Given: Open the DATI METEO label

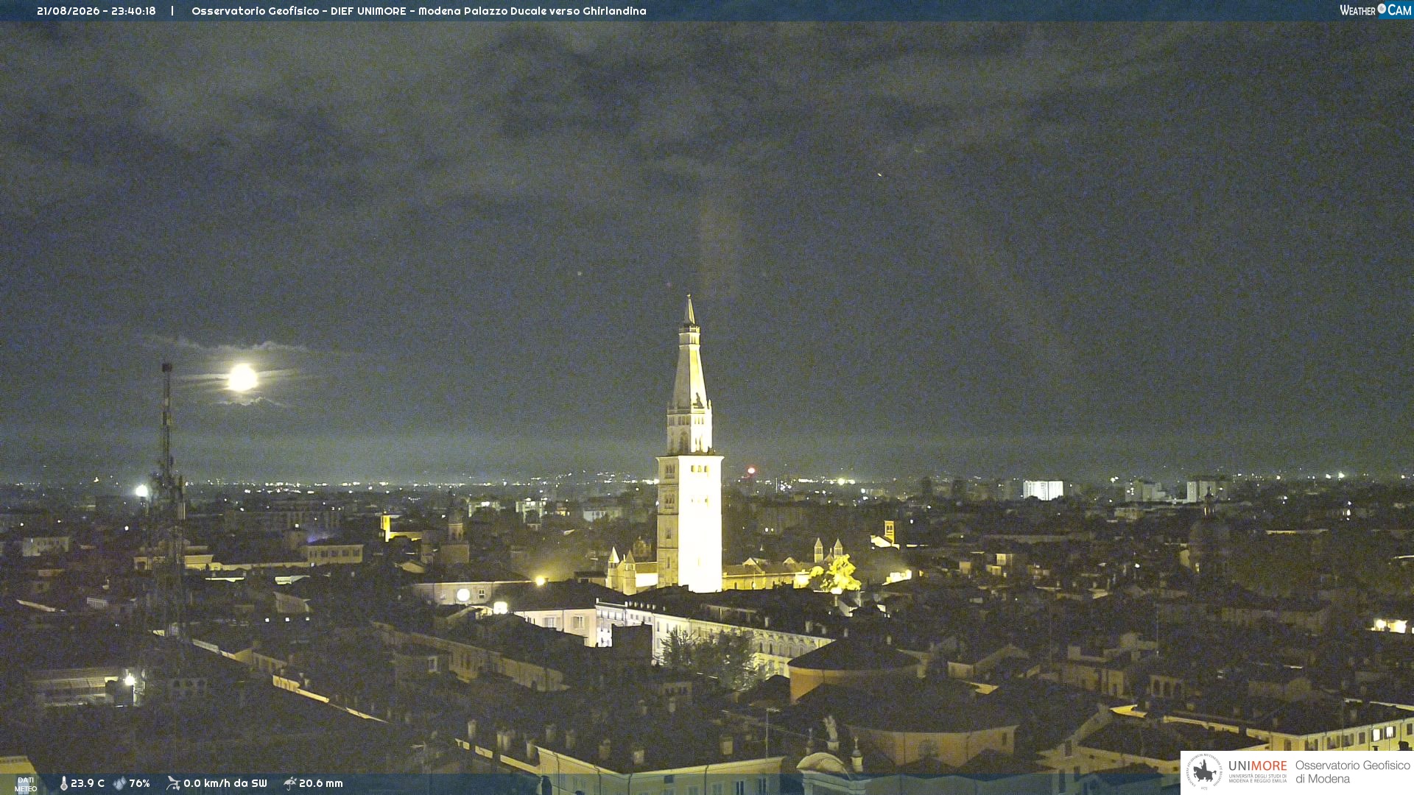Looking at the screenshot, I should point(26,784).
